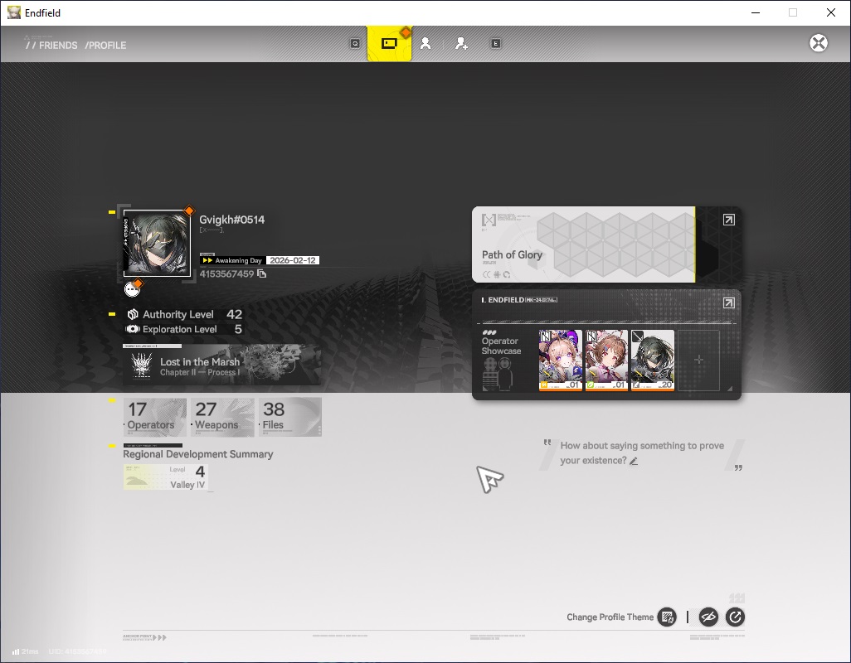This screenshot has width=851, height=663.
Task: Expand the Path of Glory card
Action: [729, 220]
